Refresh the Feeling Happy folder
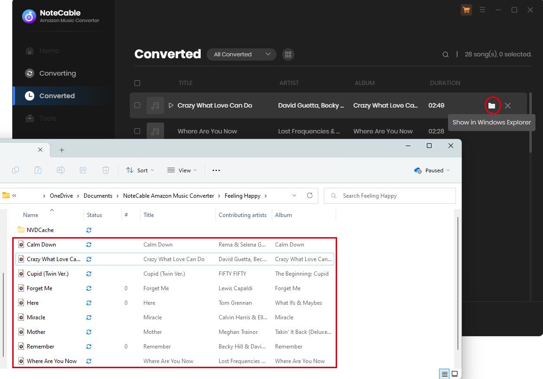The height and width of the screenshot is (379, 543). (x=310, y=195)
